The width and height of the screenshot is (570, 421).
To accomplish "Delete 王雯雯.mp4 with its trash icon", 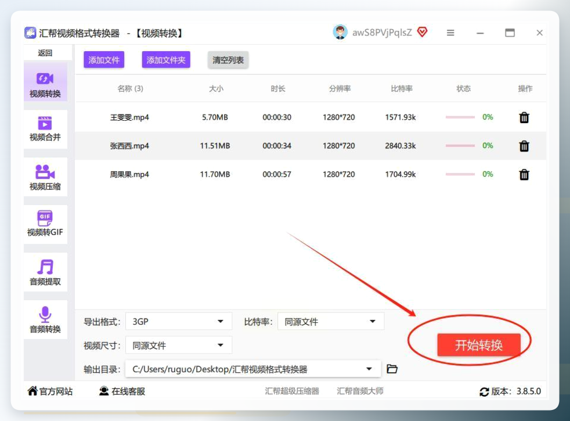I will pos(524,117).
